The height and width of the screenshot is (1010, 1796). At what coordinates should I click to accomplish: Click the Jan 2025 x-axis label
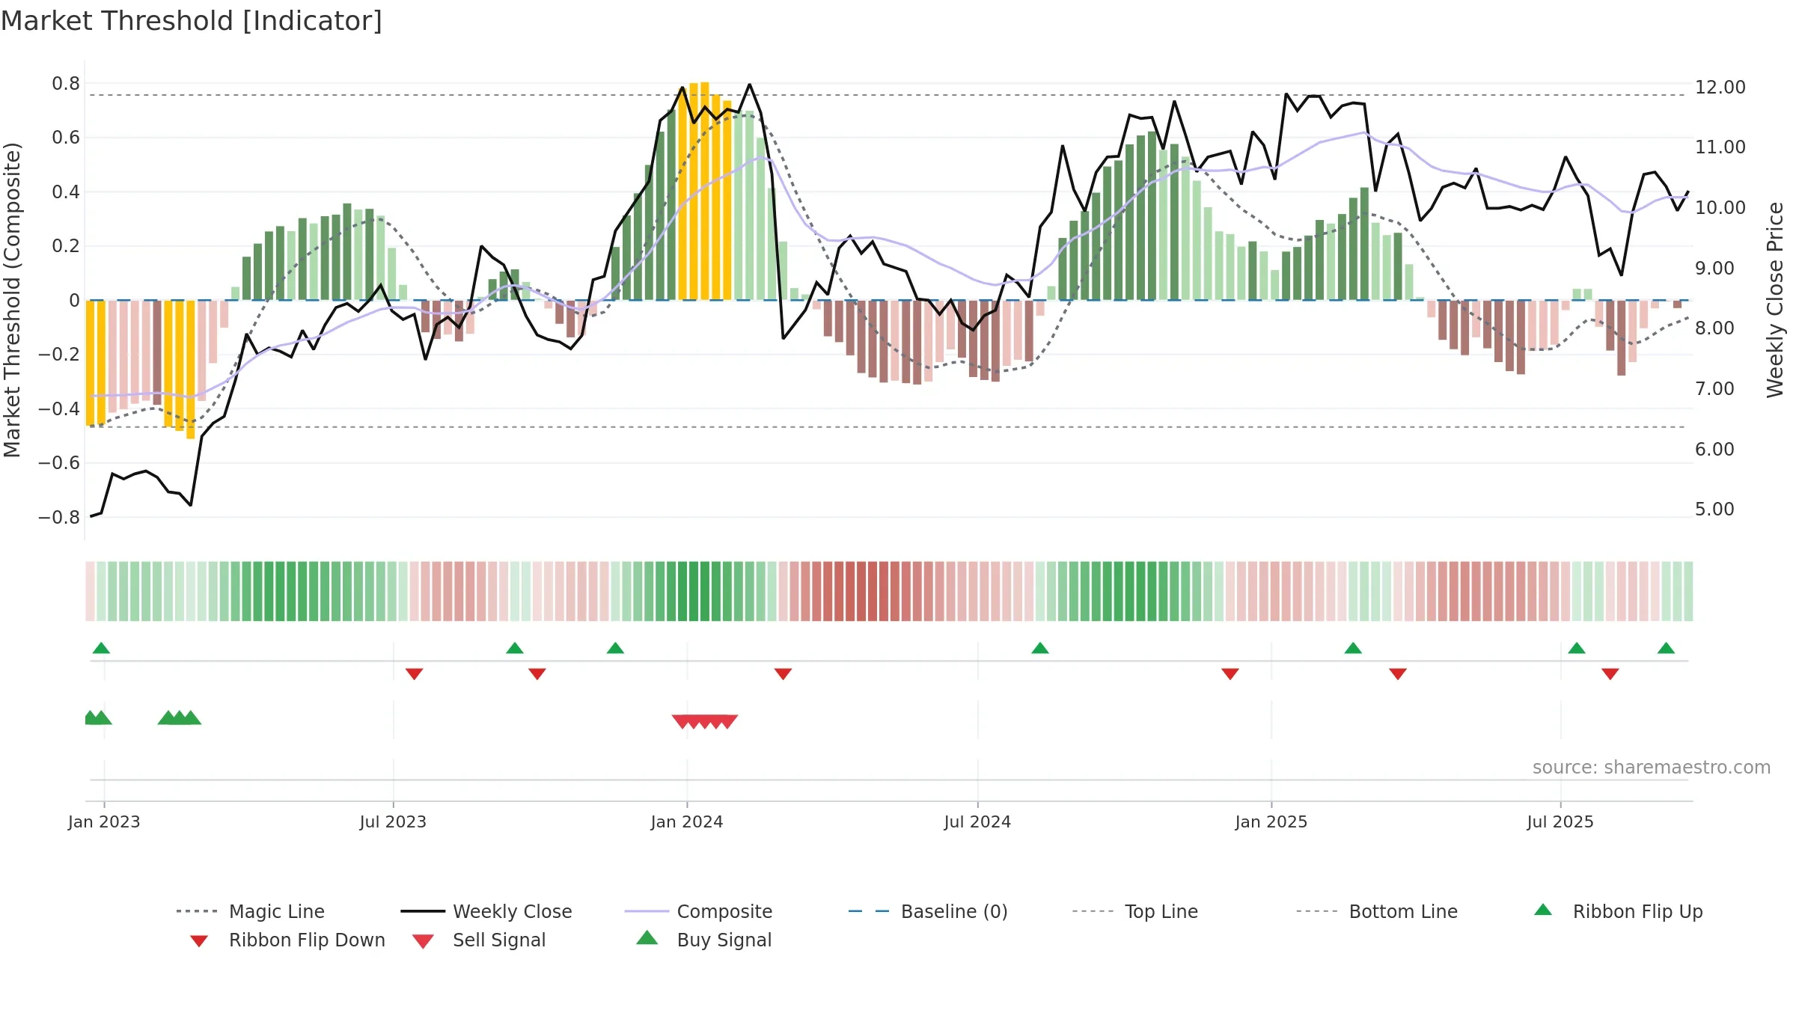point(1271,822)
